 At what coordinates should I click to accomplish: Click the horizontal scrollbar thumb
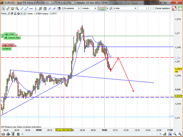152,134
